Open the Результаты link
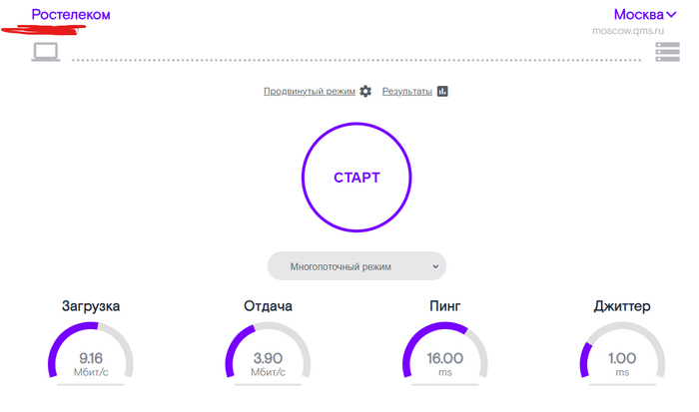 [x=406, y=91]
